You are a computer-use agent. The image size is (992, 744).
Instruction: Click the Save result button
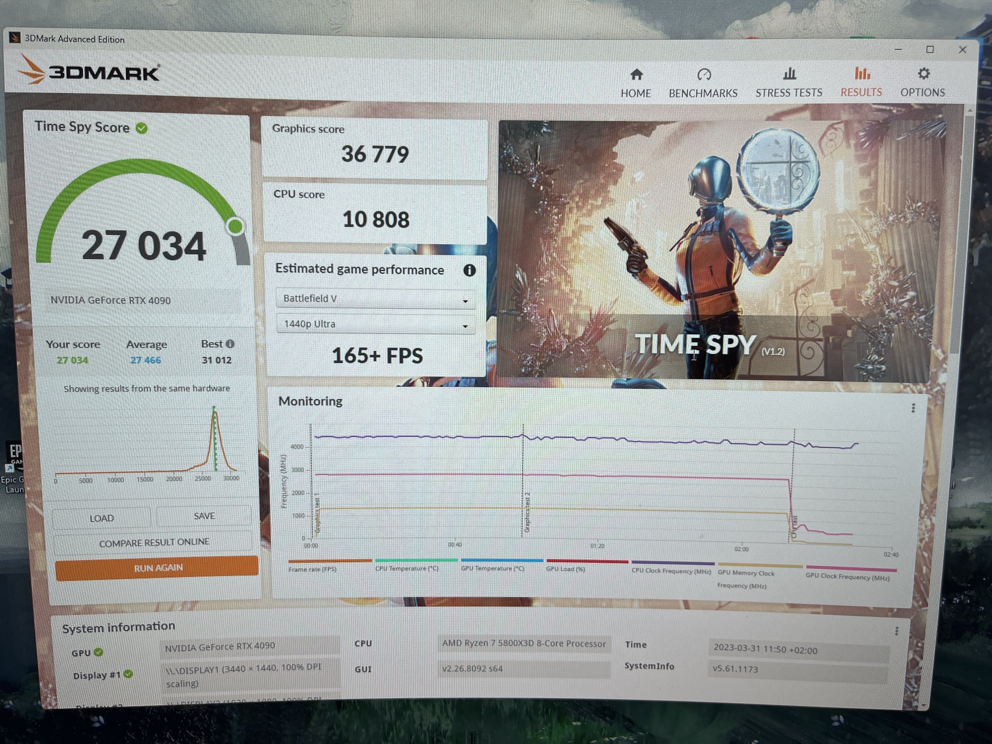point(204,516)
